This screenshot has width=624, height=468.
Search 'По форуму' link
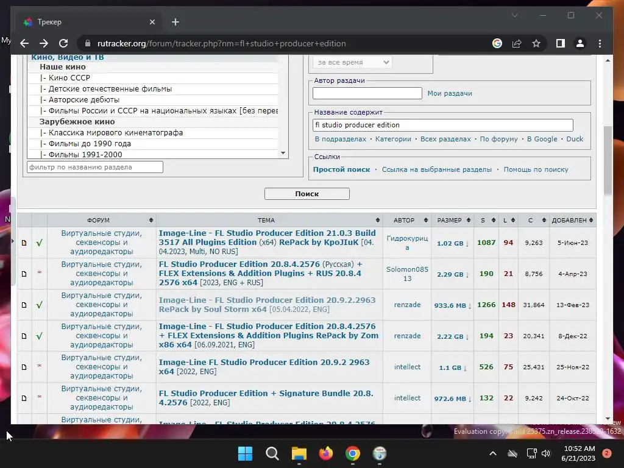click(x=498, y=139)
